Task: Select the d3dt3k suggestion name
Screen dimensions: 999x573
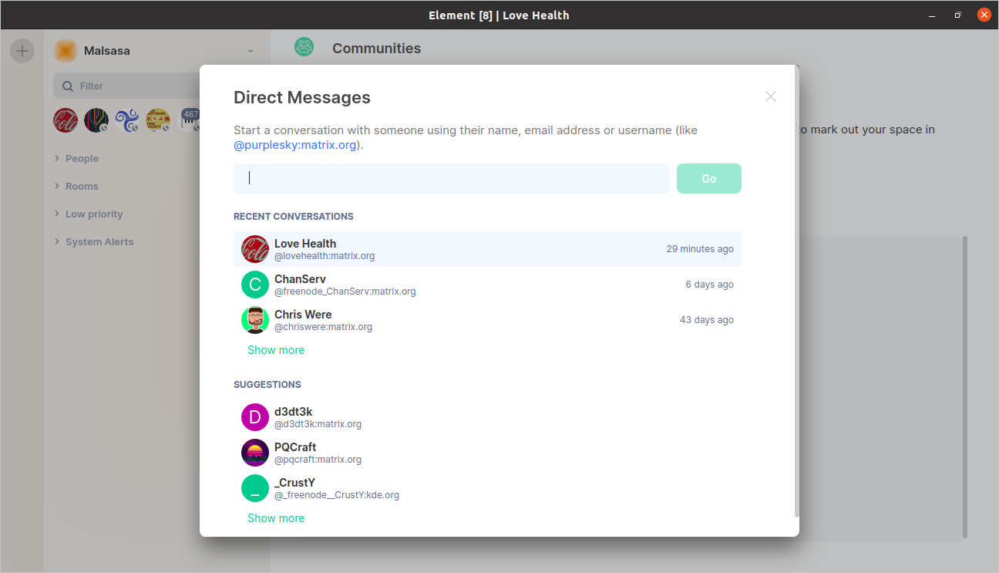Action: [293, 411]
